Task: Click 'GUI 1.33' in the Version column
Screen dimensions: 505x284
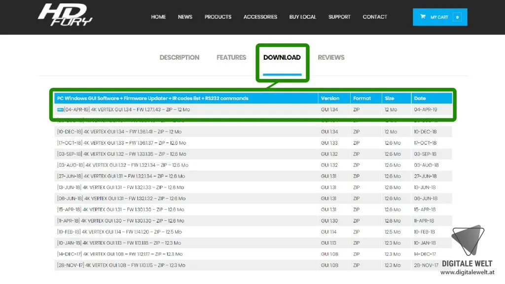Action: 329,143
